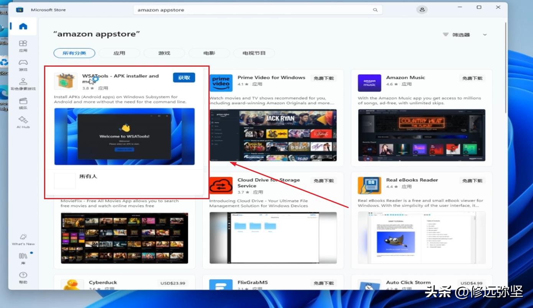Screen dimensions: 533x308
Task: Open the Real eBooks Reader title
Action: 412,180
